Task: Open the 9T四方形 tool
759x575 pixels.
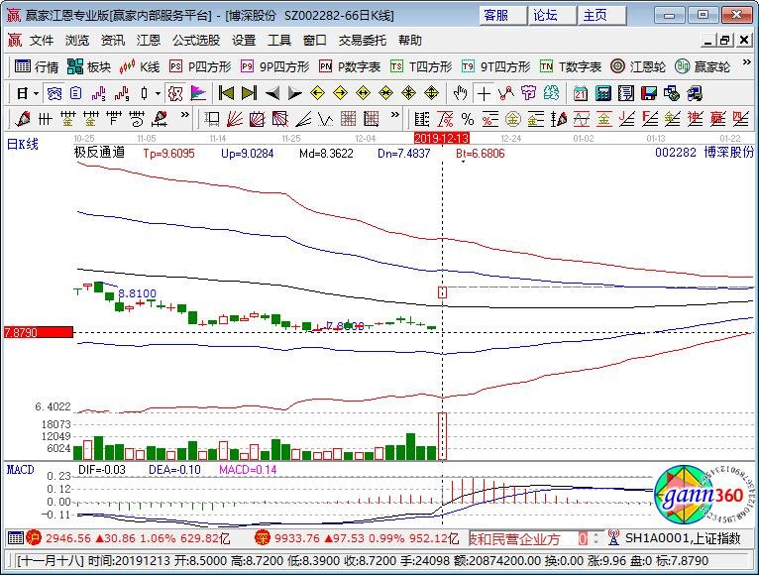Action: click(495, 66)
